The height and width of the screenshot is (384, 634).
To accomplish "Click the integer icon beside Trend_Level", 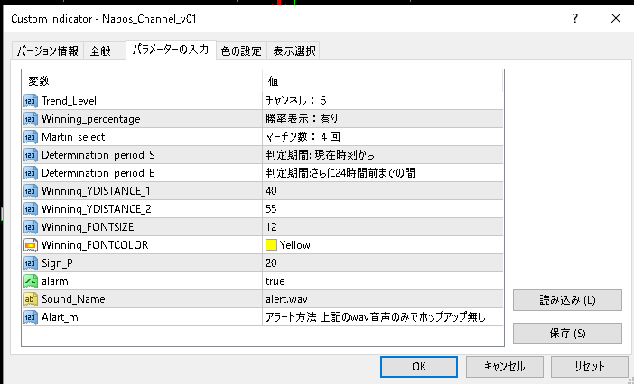I will (x=31, y=101).
